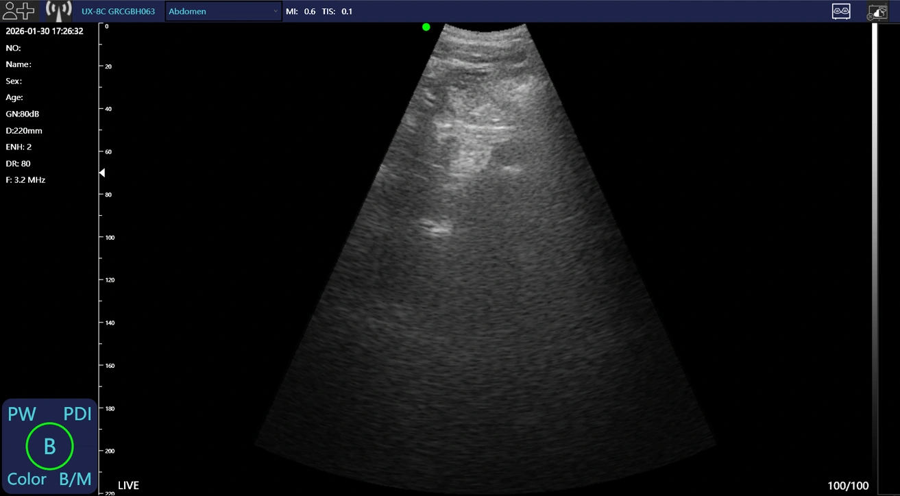Select the F: 3.2 MHz frequency setting
Screen dimensions: 900x496
[25, 179]
